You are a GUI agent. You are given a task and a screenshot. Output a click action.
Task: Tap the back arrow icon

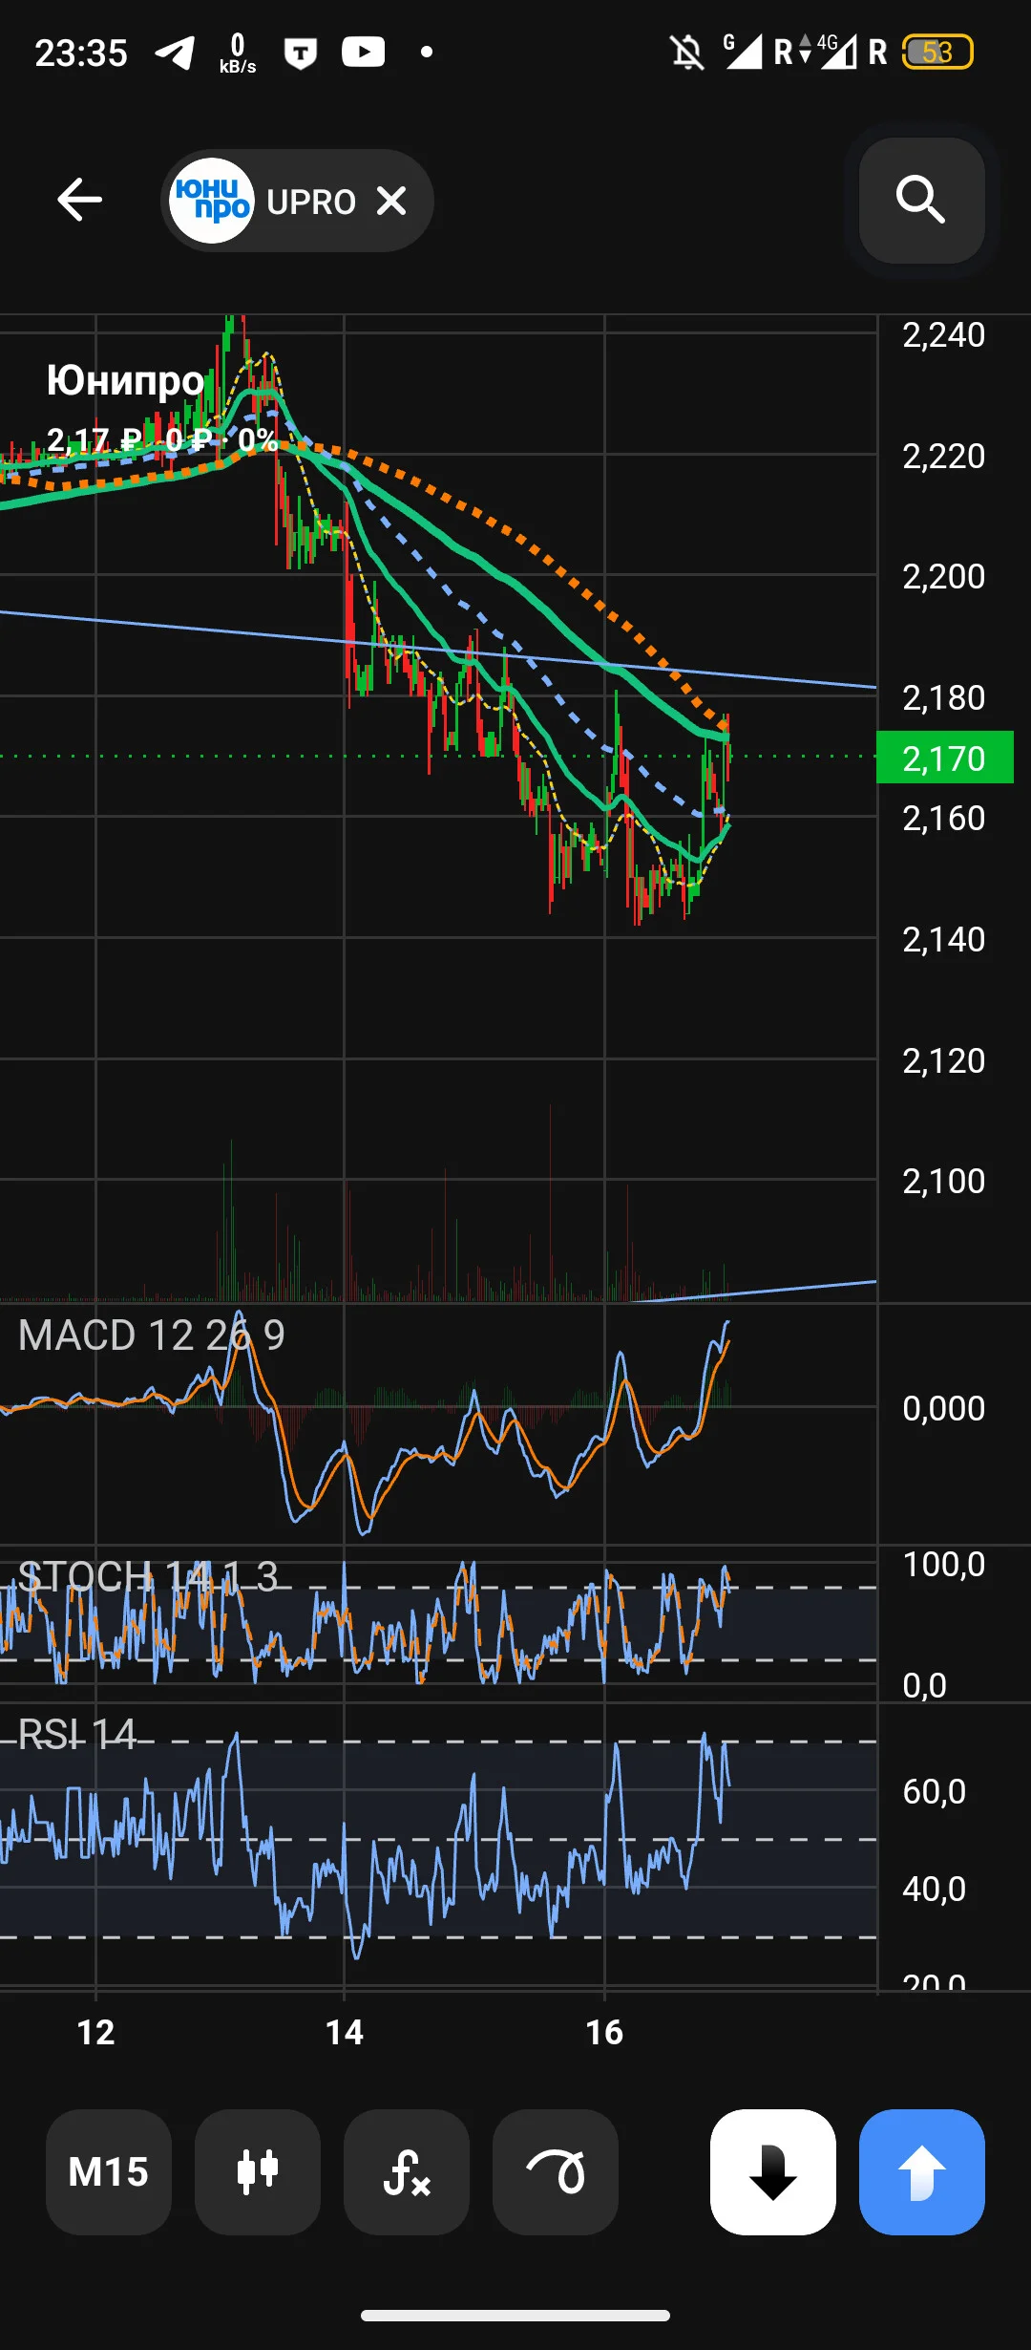79,200
